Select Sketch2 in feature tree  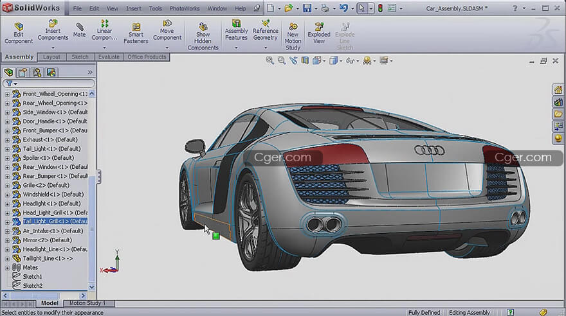click(x=33, y=286)
